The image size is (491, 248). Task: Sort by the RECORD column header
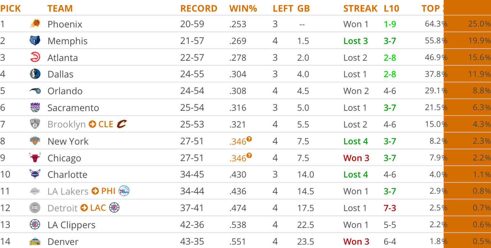[x=199, y=8]
